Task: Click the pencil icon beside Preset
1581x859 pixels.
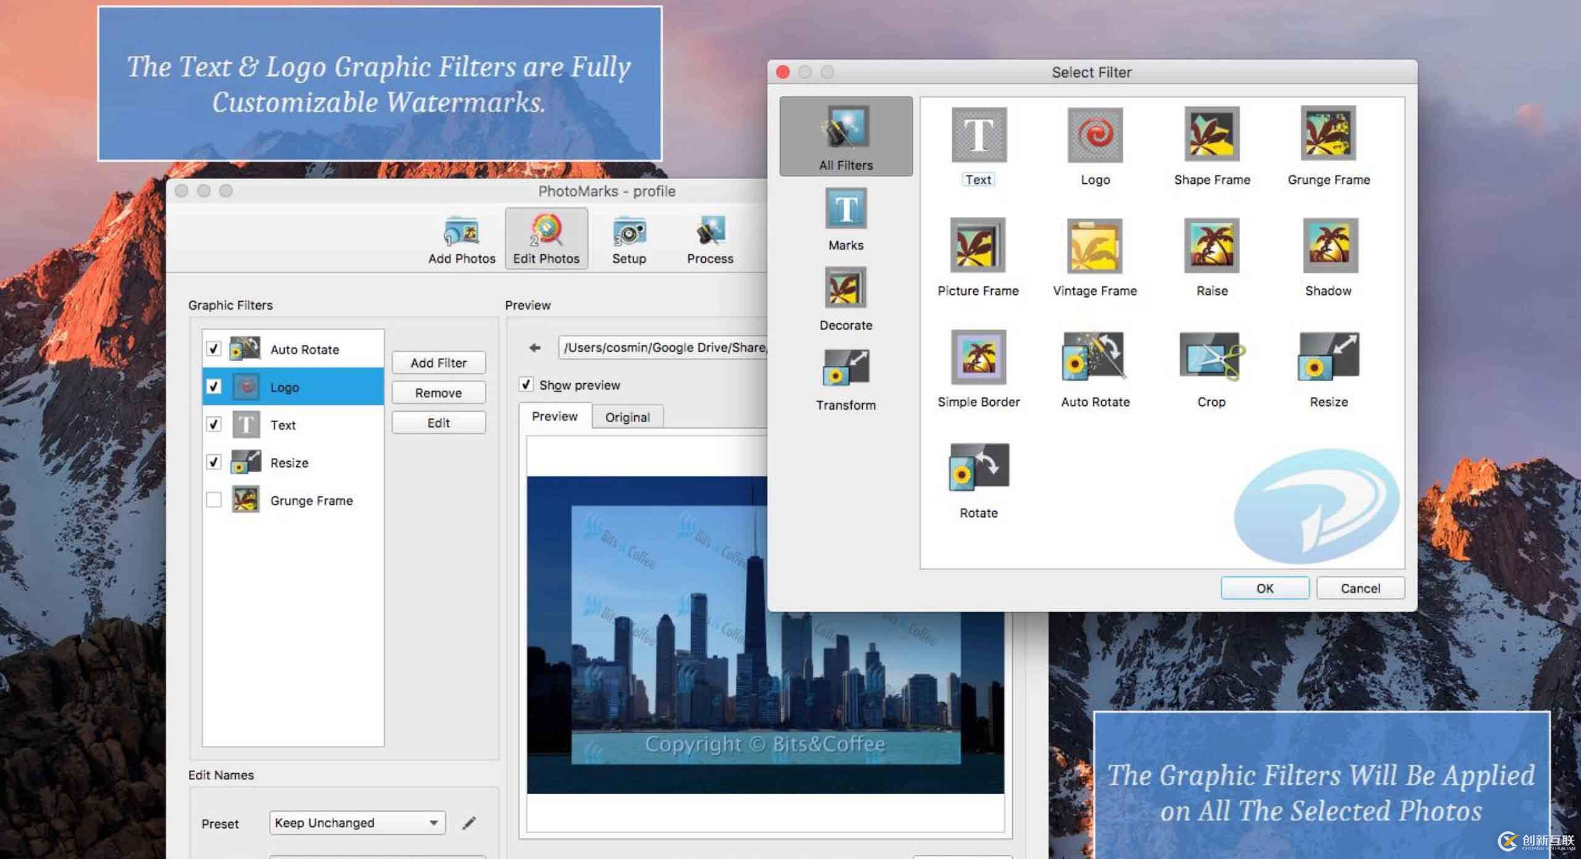Action: click(469, 823)
